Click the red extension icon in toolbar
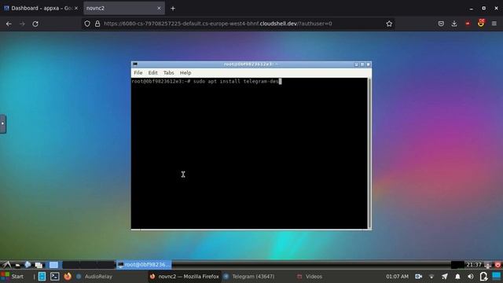The height and width of the screenshot is (283, 503). tap(468, 24)
